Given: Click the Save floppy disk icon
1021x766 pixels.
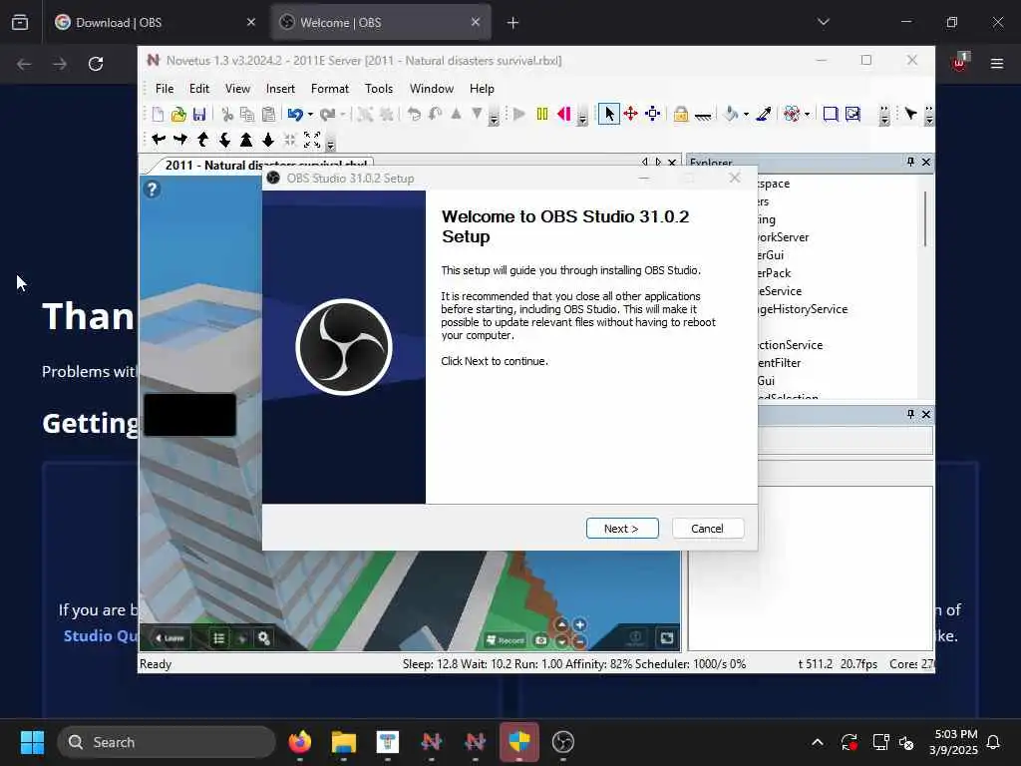Looking at the screenshot, I should 199,115.
